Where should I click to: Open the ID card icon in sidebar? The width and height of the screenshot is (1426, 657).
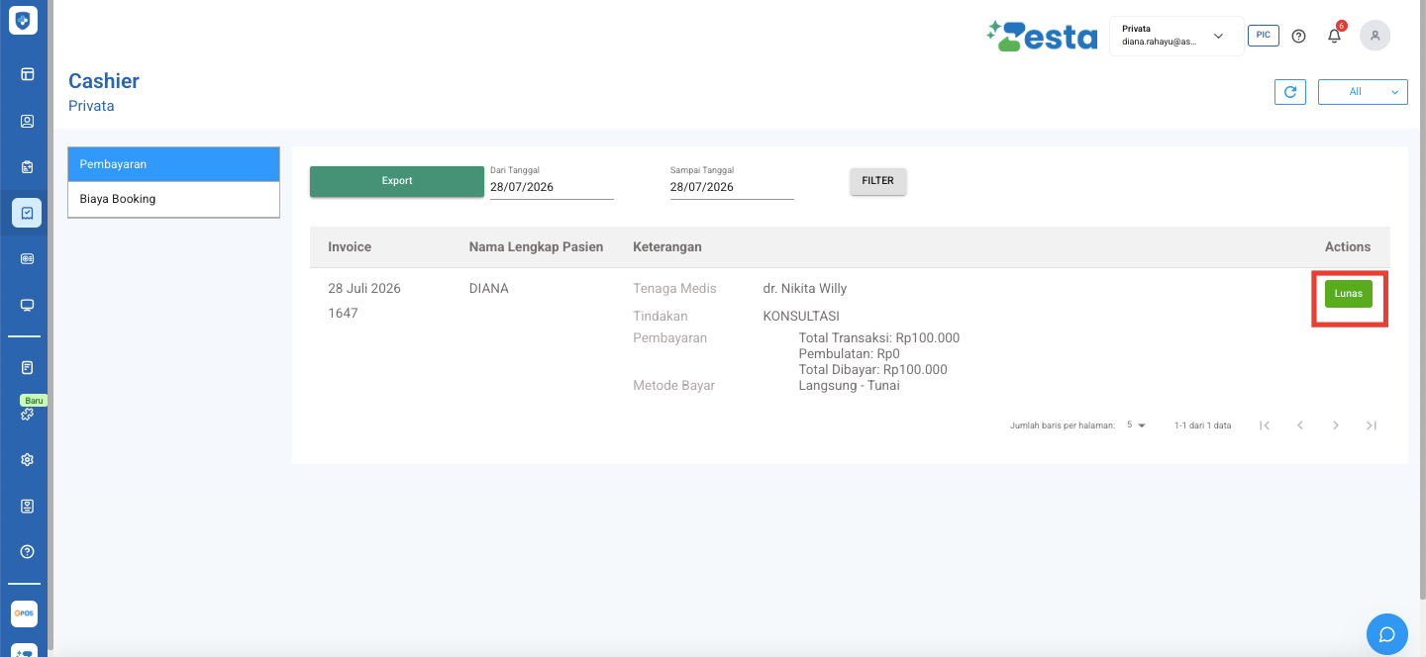(x=28, y=258)
